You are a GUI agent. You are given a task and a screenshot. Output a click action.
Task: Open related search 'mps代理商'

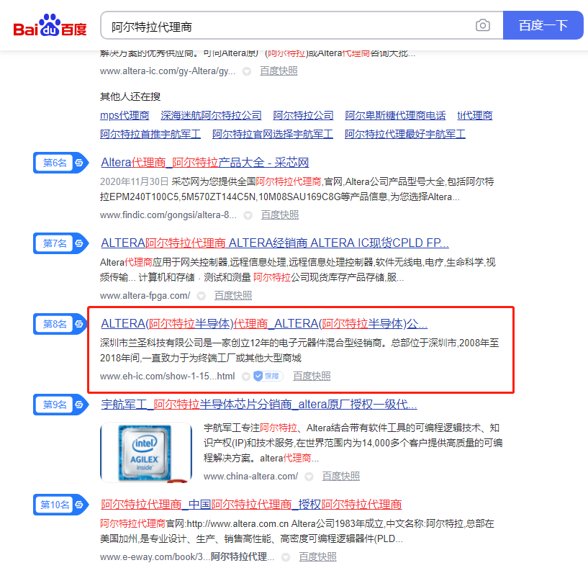(125, 115)
